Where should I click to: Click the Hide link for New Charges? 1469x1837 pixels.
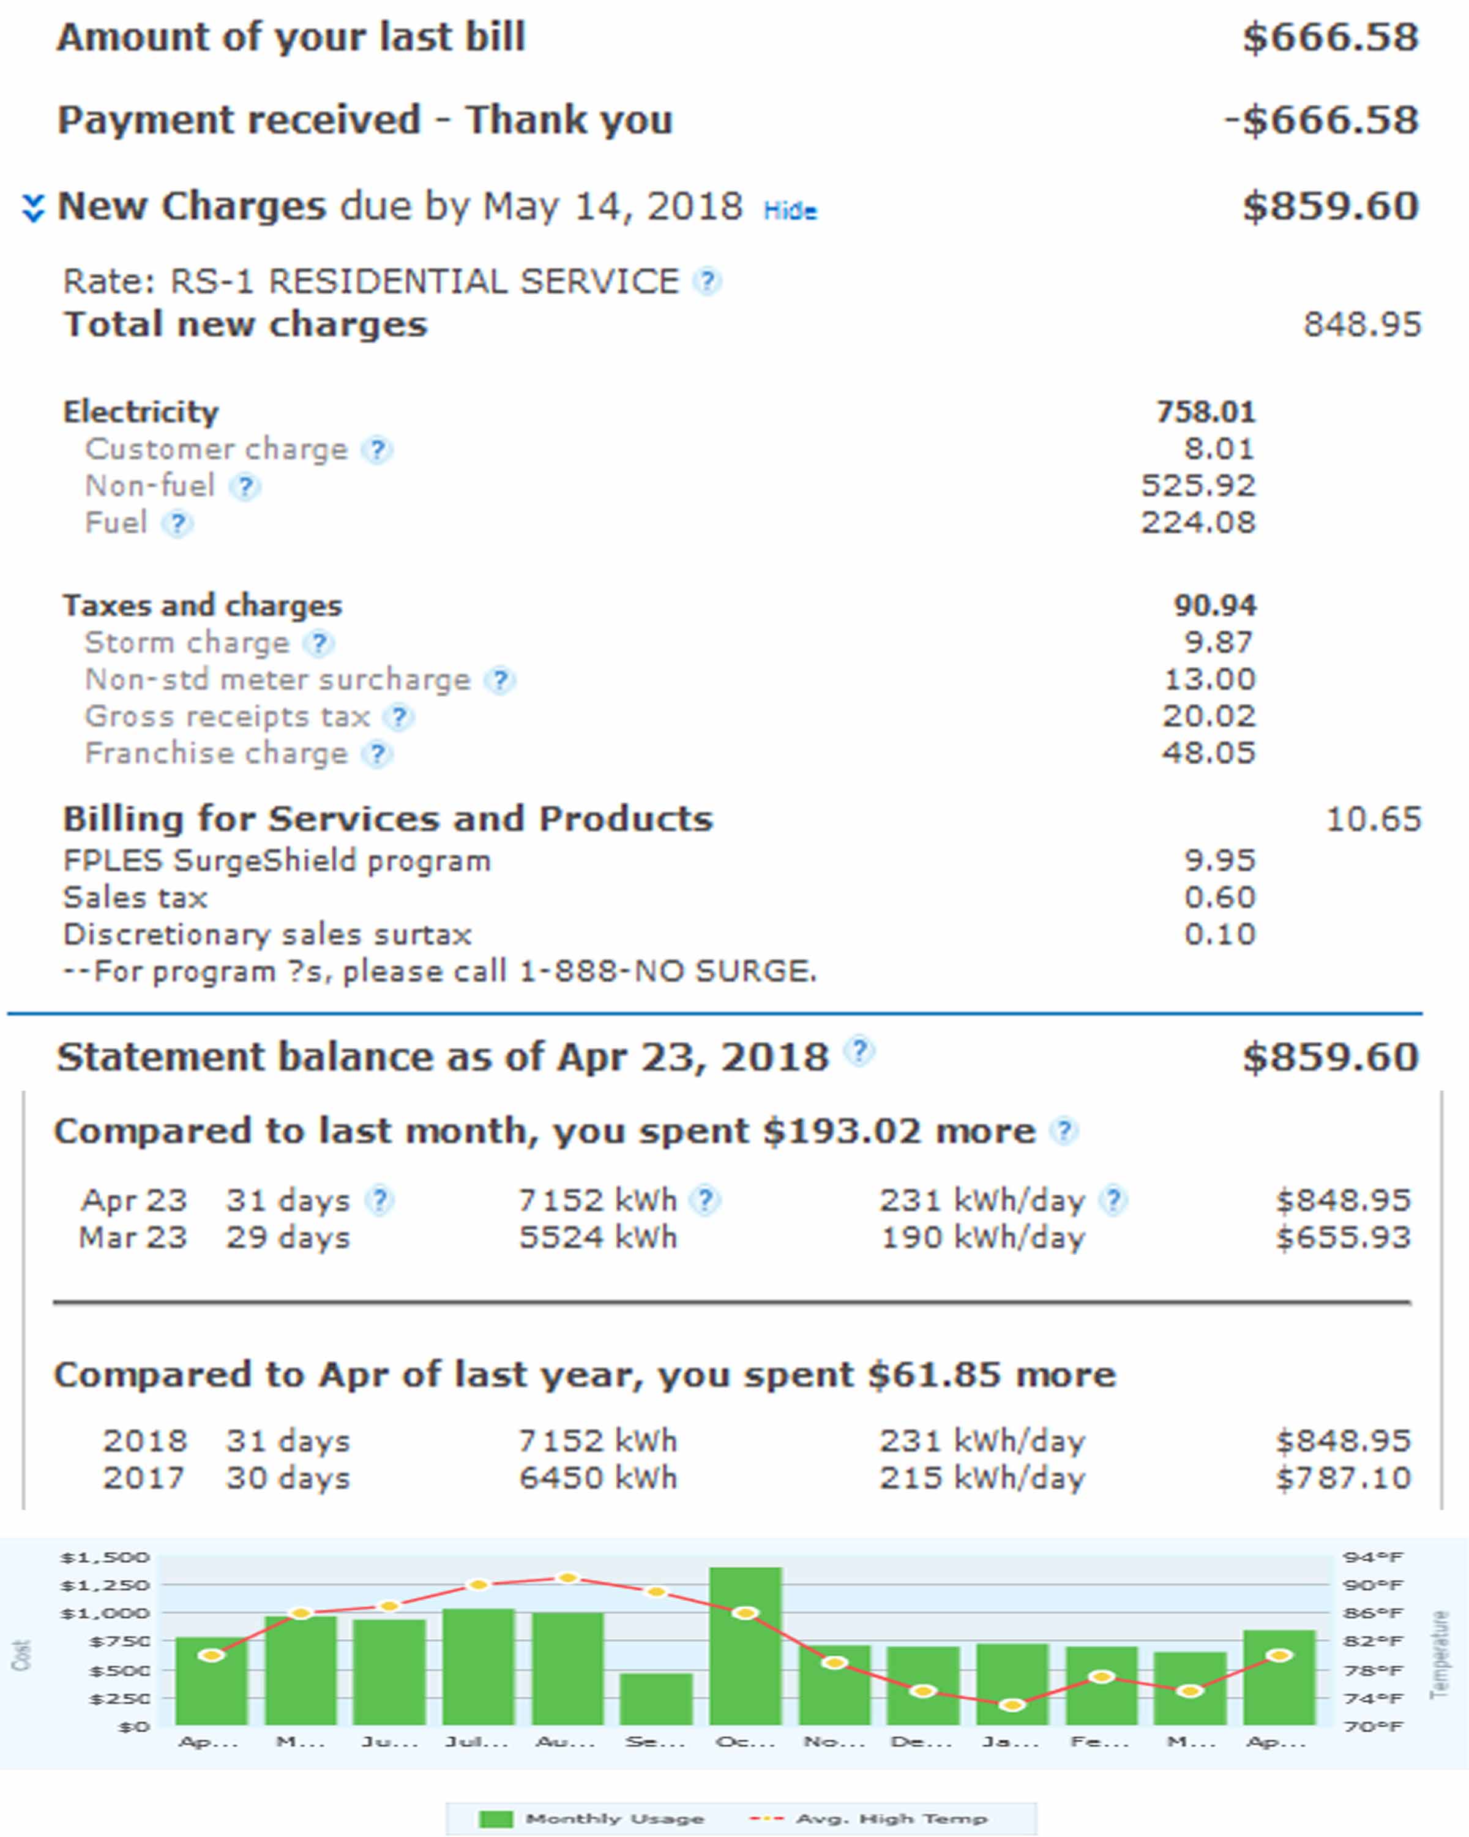790,211
